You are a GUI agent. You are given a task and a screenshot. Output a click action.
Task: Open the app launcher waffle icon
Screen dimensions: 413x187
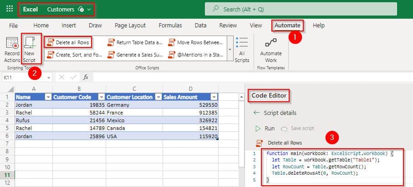coord(10,9)
